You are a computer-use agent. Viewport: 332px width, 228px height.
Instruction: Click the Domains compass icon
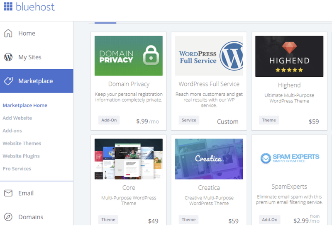point(8,217)
